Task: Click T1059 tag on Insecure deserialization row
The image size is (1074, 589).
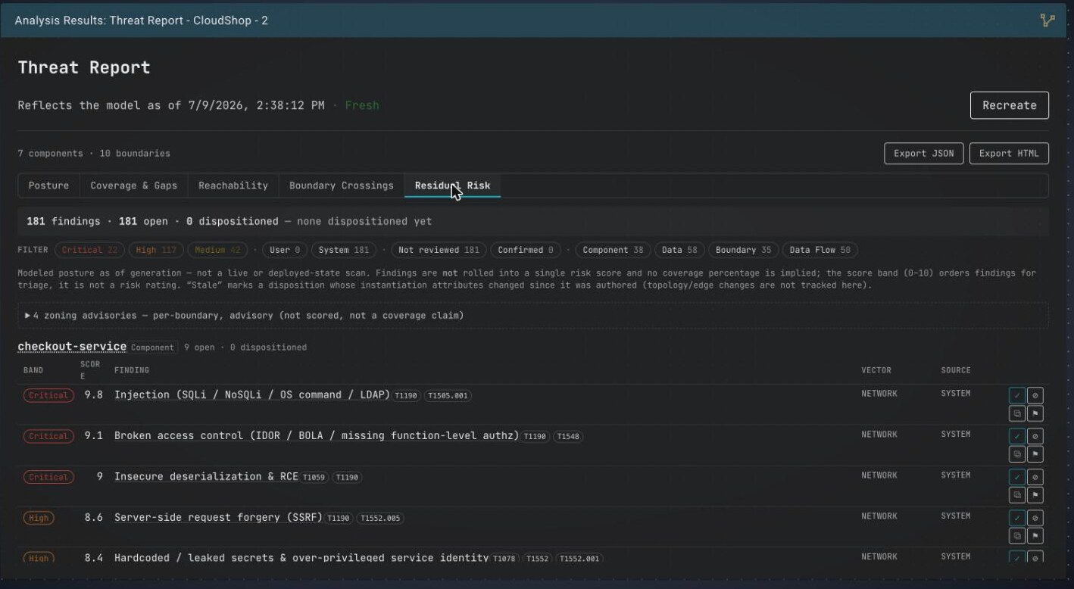Action: pyautogui.click(x=314, y=478)
